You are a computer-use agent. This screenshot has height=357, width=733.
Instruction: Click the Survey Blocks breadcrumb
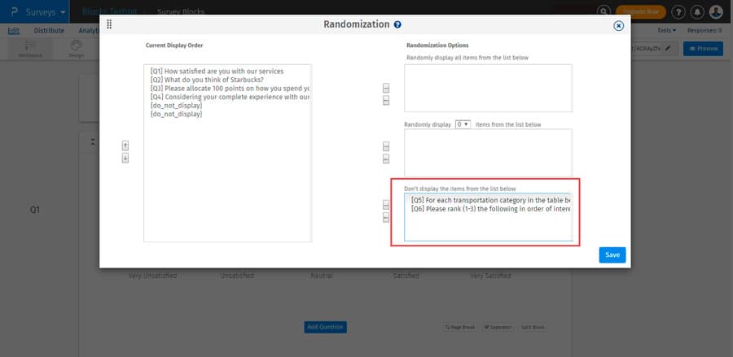181,11
